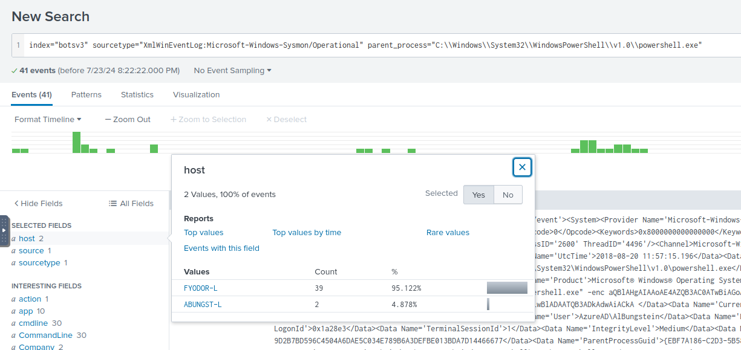Switch to the Statistics tab
The image size is (741, 350).
pos(137,95)
